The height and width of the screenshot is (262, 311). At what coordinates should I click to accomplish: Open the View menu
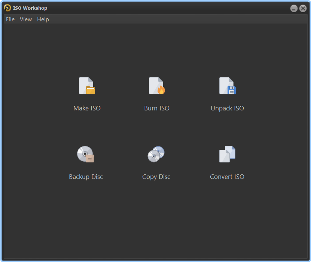tap(26, 19)
